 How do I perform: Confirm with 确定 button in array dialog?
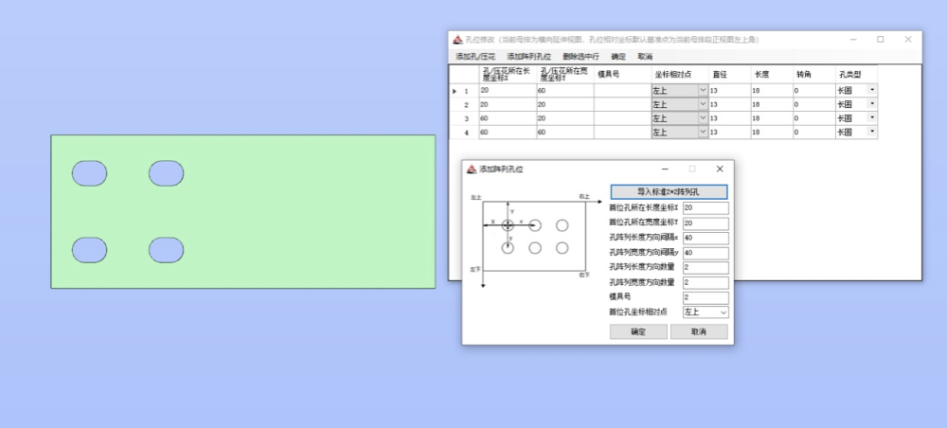(637, 332)
